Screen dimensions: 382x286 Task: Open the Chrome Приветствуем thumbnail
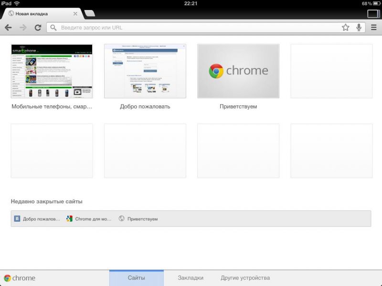[x=238, y=71]
